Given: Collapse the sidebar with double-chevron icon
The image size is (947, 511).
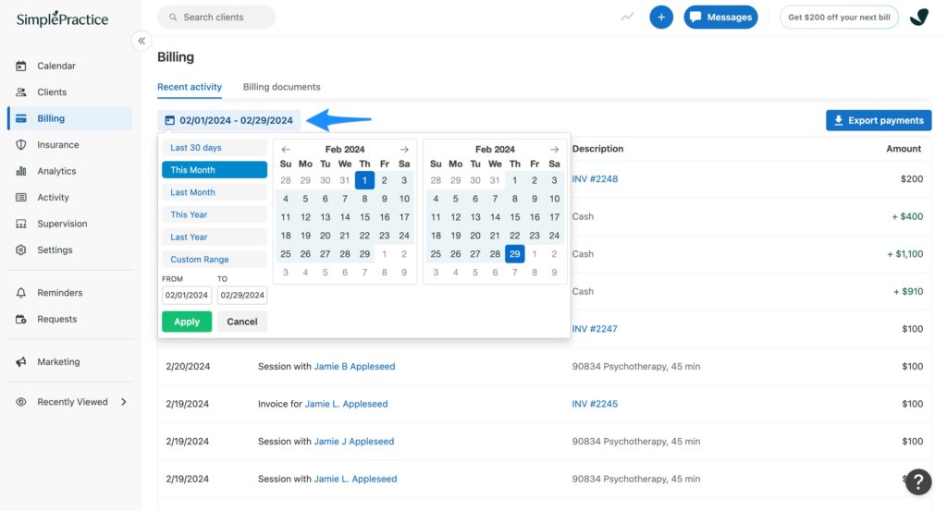Looking at the screenshot, I should click(x=141, y=41).
